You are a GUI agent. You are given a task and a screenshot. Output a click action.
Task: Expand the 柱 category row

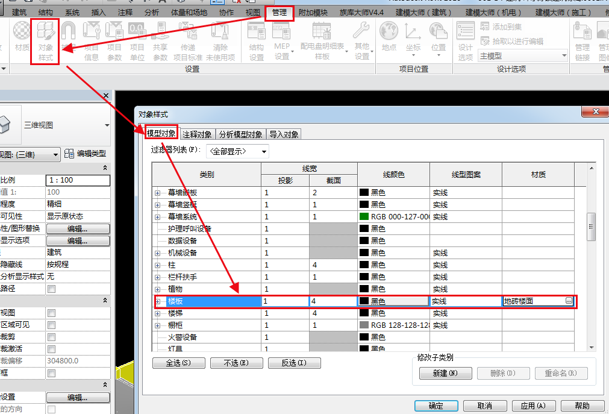(x=157, y=265)
